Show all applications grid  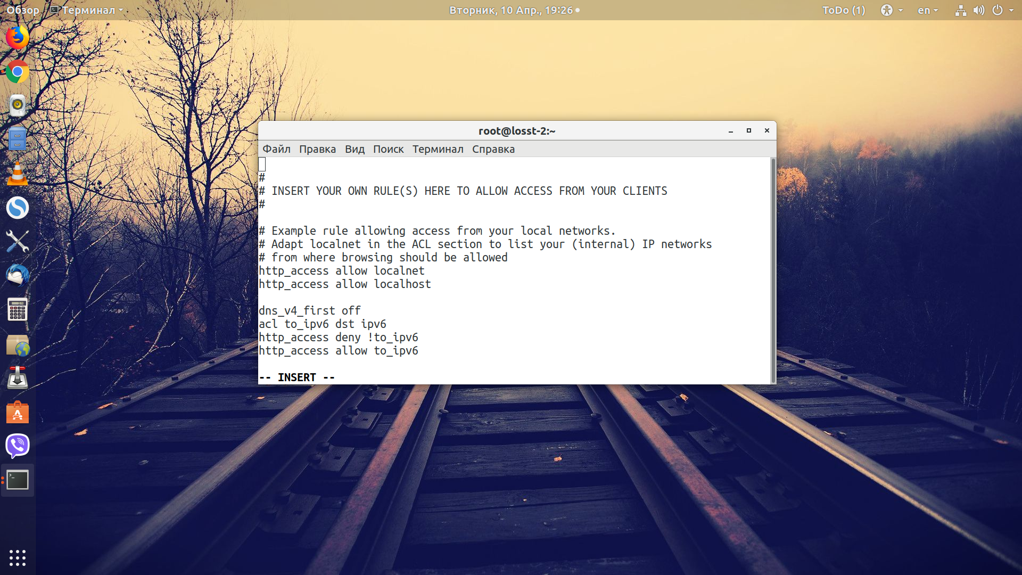point(18,557)
